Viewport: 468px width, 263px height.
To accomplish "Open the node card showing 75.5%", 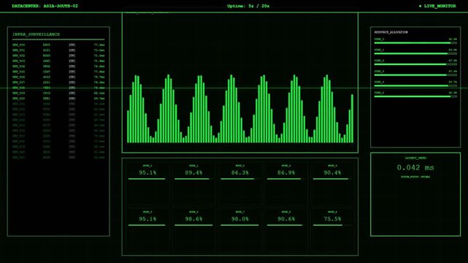I will [332, 230].
